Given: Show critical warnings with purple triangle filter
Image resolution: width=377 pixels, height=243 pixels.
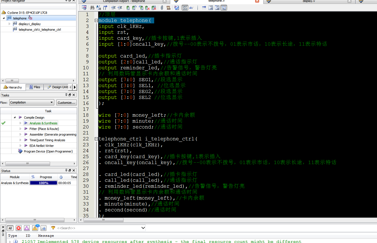Looking at the screenshot, I should [27, 228].
